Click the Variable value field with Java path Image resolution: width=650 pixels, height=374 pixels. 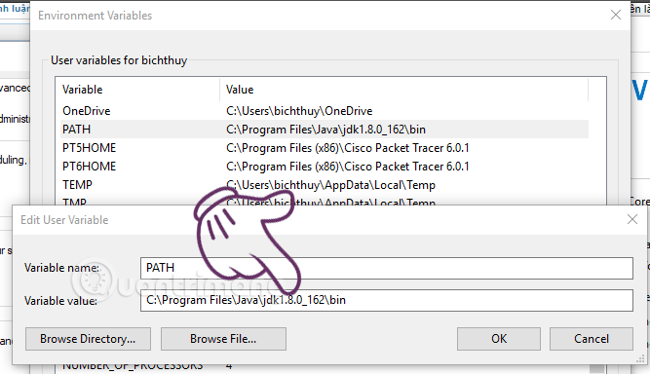tap(386, 300)
